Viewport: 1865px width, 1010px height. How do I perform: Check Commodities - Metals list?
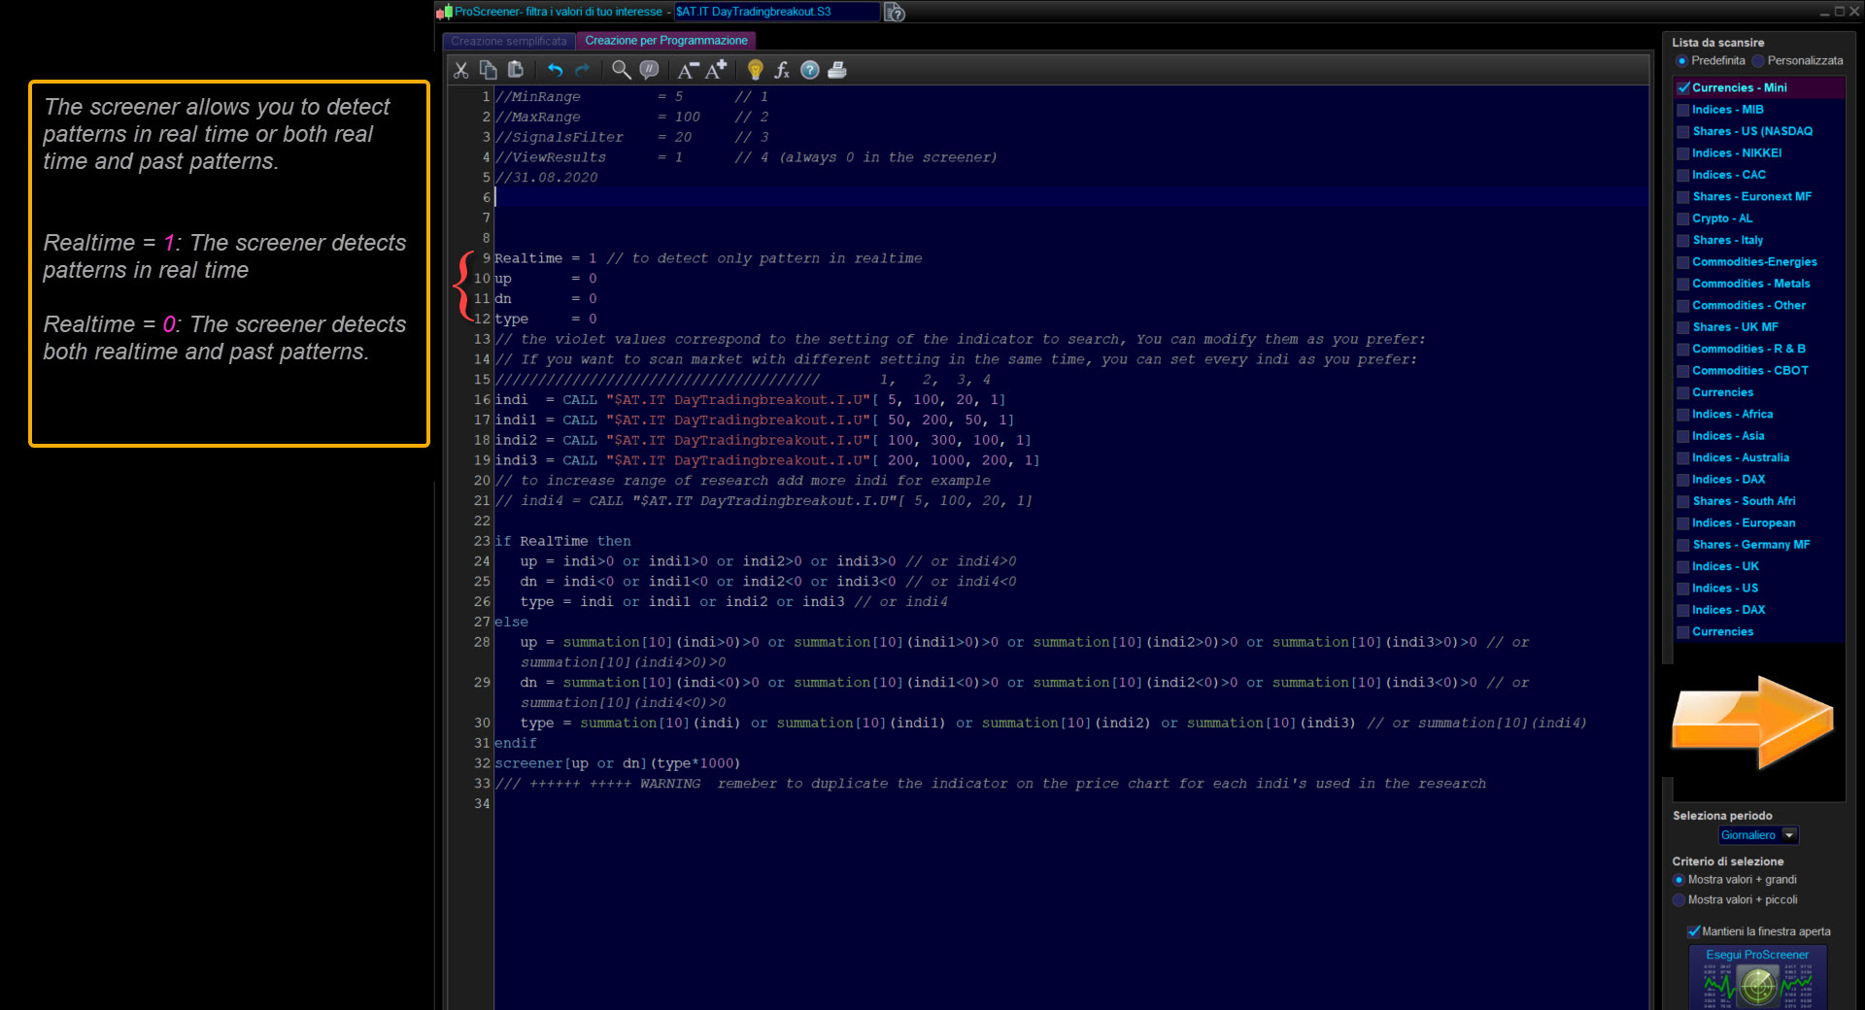[1683, 284]
